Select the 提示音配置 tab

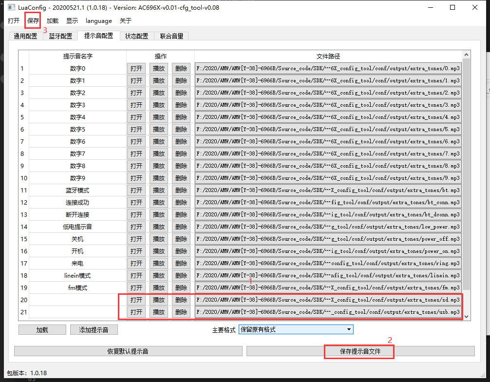click(98, 36)
